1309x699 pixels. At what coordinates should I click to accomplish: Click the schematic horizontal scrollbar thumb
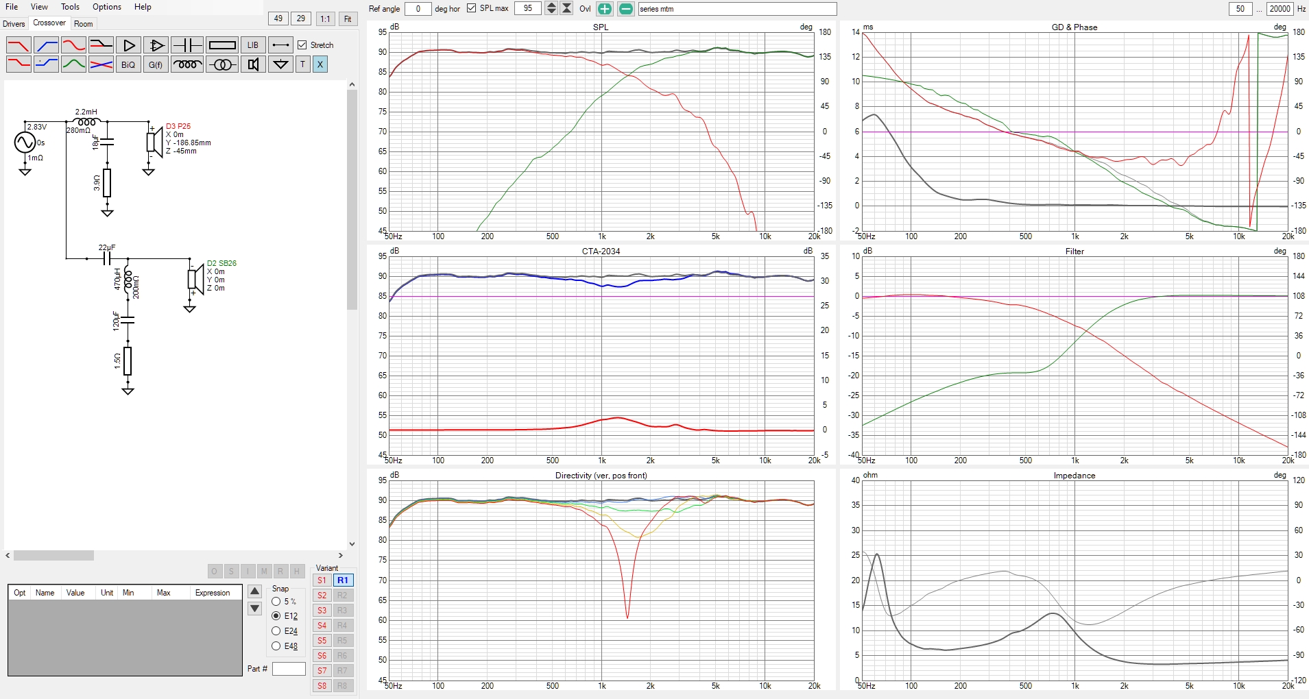pos(53,556)
